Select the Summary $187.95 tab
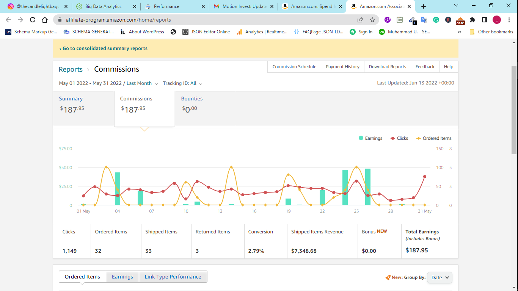The height and width of the screenshot is (291, 518). click(83, 108)
